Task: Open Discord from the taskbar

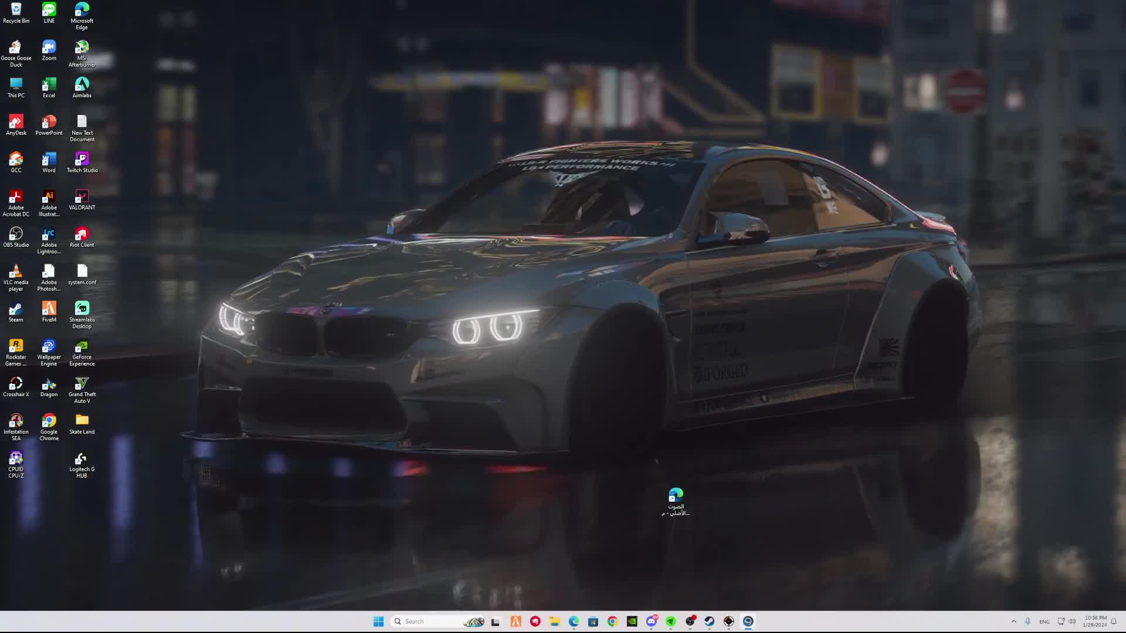Action: pos(652,621)
